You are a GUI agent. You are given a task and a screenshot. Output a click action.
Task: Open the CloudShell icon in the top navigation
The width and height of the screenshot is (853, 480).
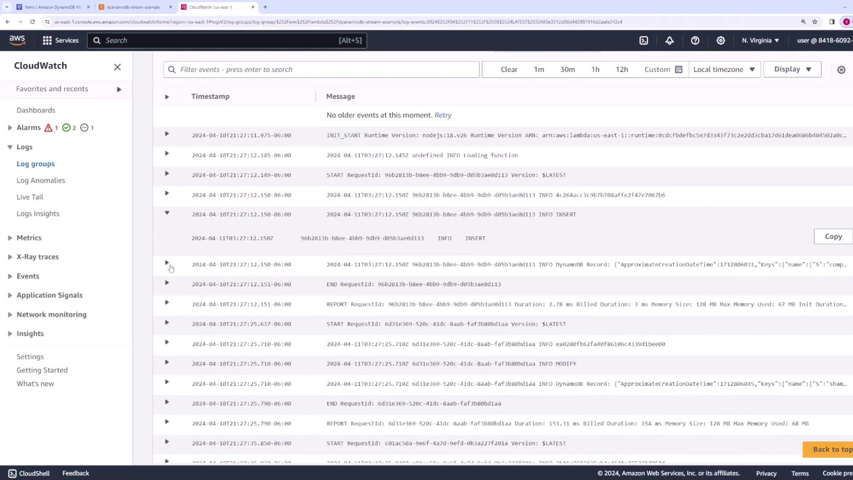pos(644,40)
